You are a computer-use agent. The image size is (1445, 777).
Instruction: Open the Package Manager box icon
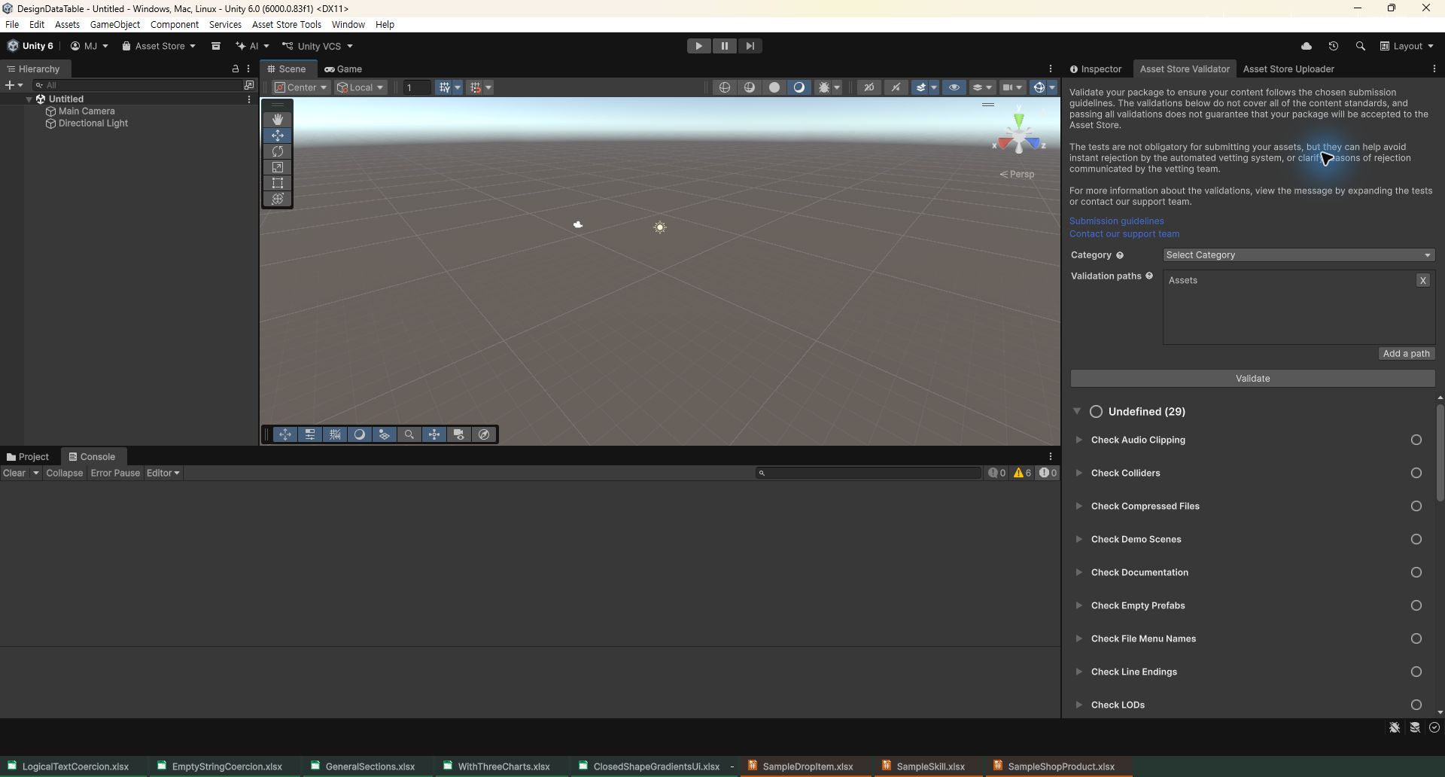click(x=216, y=46)
